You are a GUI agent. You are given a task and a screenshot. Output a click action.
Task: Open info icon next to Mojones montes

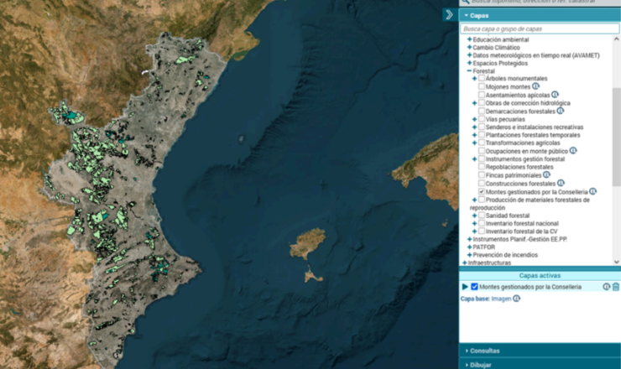pos(535,86)
